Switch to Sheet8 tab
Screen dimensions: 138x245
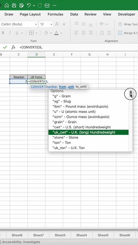pyautogui.click(x=17, y=235)
